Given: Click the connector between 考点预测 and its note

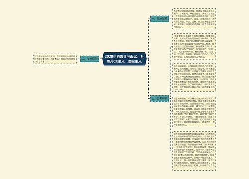Looking at the screenshot, I should 78,59.
